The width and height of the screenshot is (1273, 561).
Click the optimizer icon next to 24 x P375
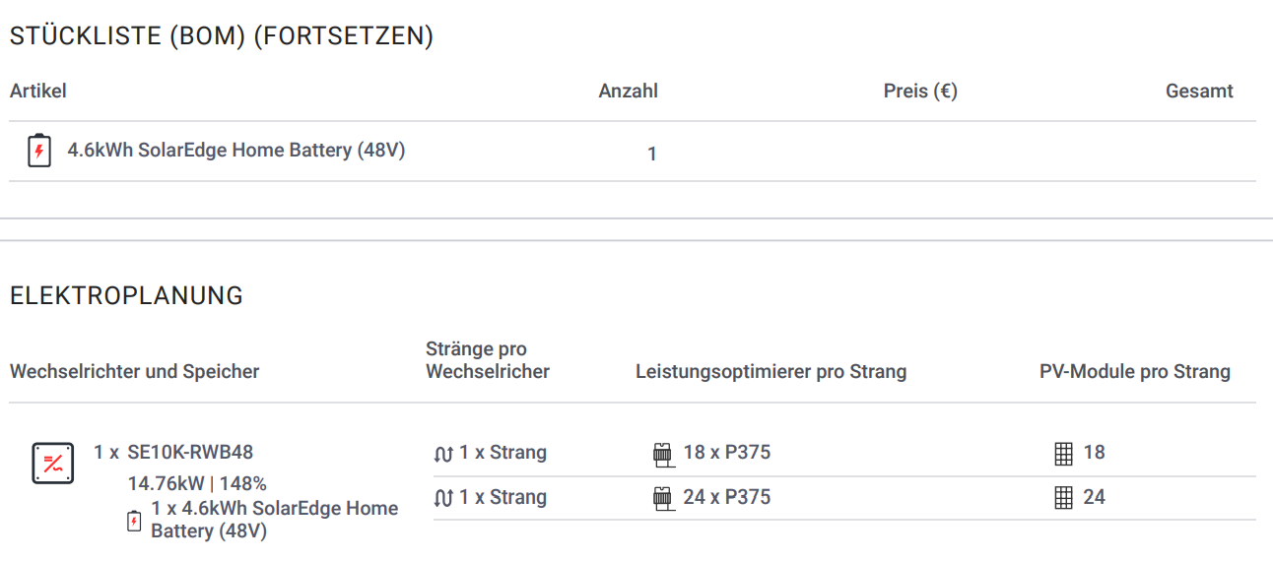click(662, 498)
